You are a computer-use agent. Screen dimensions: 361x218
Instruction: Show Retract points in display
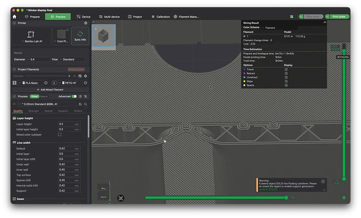click(286, 73)
